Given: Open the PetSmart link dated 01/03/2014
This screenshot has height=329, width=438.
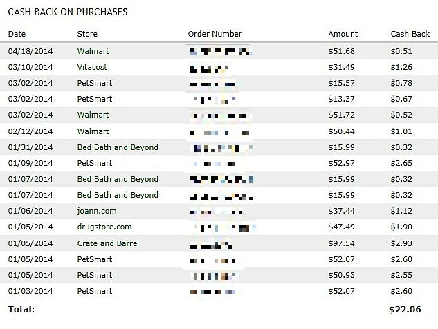Looking at the screenshot, I should pos(94,291).
